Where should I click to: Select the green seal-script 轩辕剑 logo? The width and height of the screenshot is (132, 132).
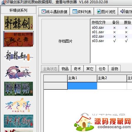19,89
